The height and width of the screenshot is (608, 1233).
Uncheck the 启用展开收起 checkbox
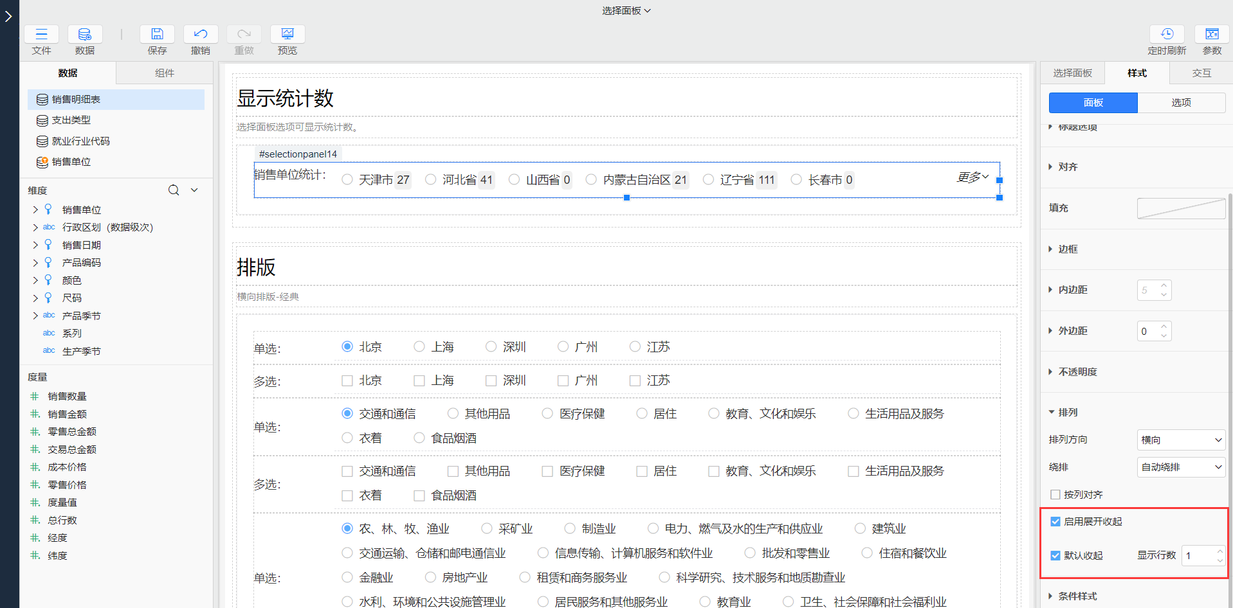[x=1055, y=521]
